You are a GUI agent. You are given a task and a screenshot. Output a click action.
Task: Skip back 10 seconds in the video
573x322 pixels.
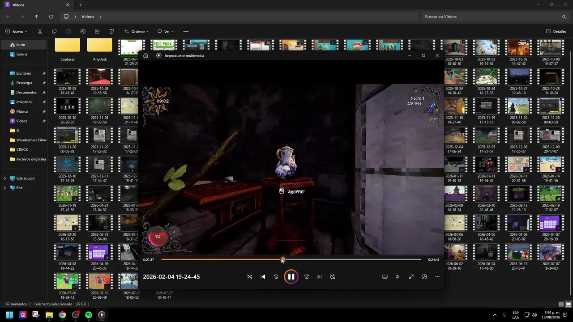[276, 277]
